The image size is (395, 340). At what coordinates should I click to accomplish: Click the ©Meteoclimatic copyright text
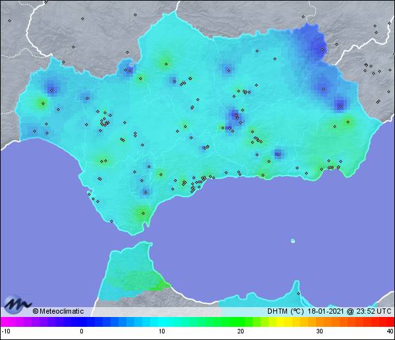58,311
